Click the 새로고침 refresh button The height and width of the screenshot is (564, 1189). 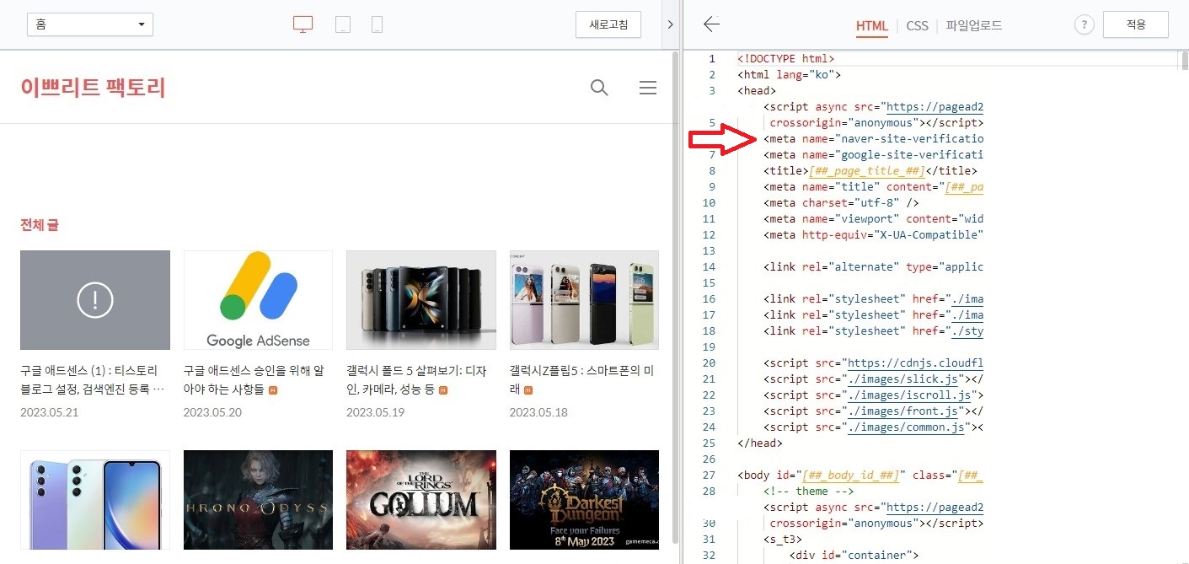coord(608,24)
